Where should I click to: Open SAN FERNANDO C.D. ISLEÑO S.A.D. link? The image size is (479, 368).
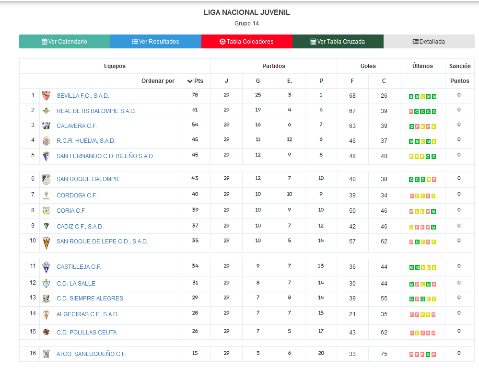click(x=105, y=156)
